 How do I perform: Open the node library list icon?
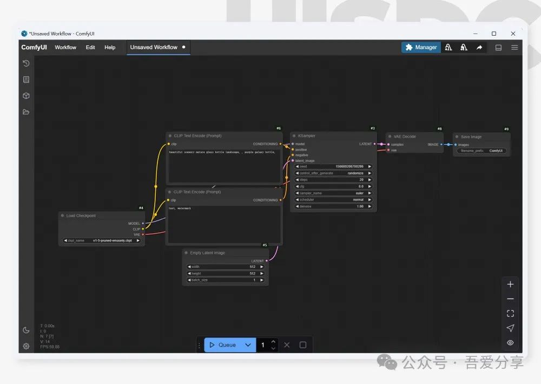[26, 79]
